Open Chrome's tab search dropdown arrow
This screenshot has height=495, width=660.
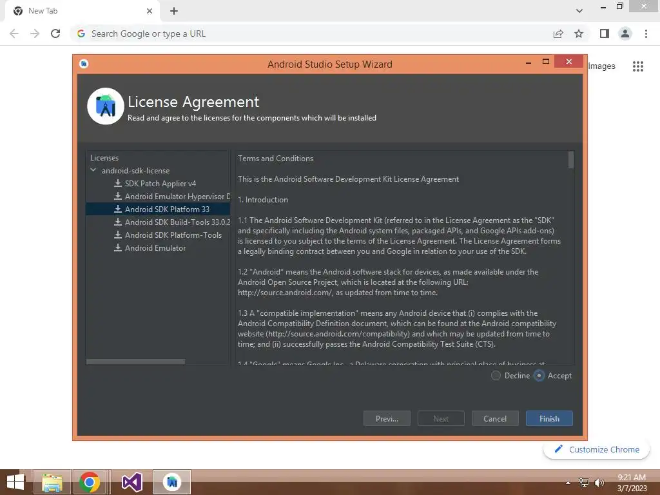(579, 11)
